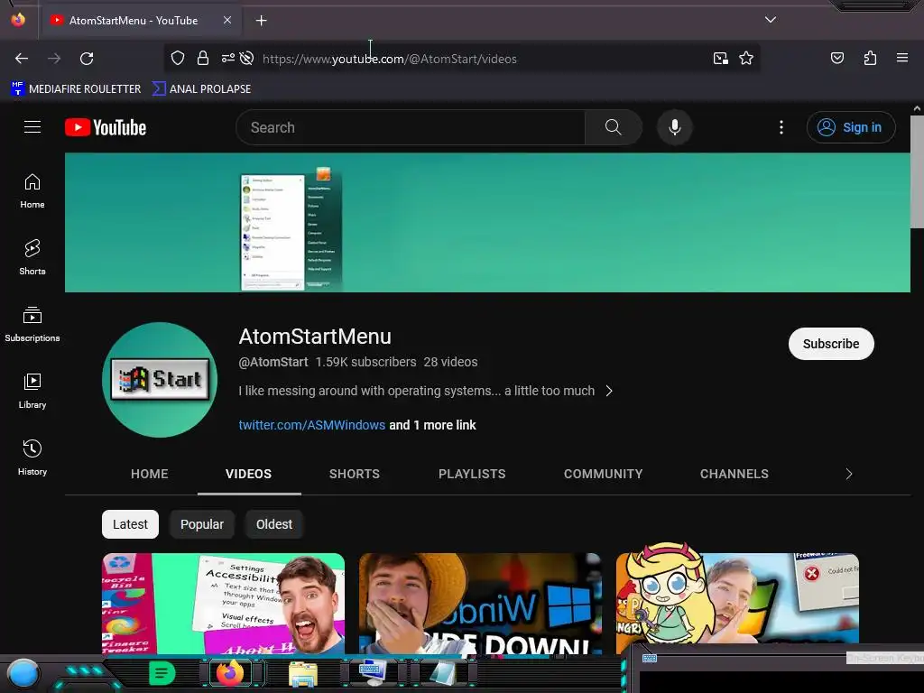This screenshot has height=693, width=924.
Task: Open the green notes app in taskbar
Action: tap(162, 673)
